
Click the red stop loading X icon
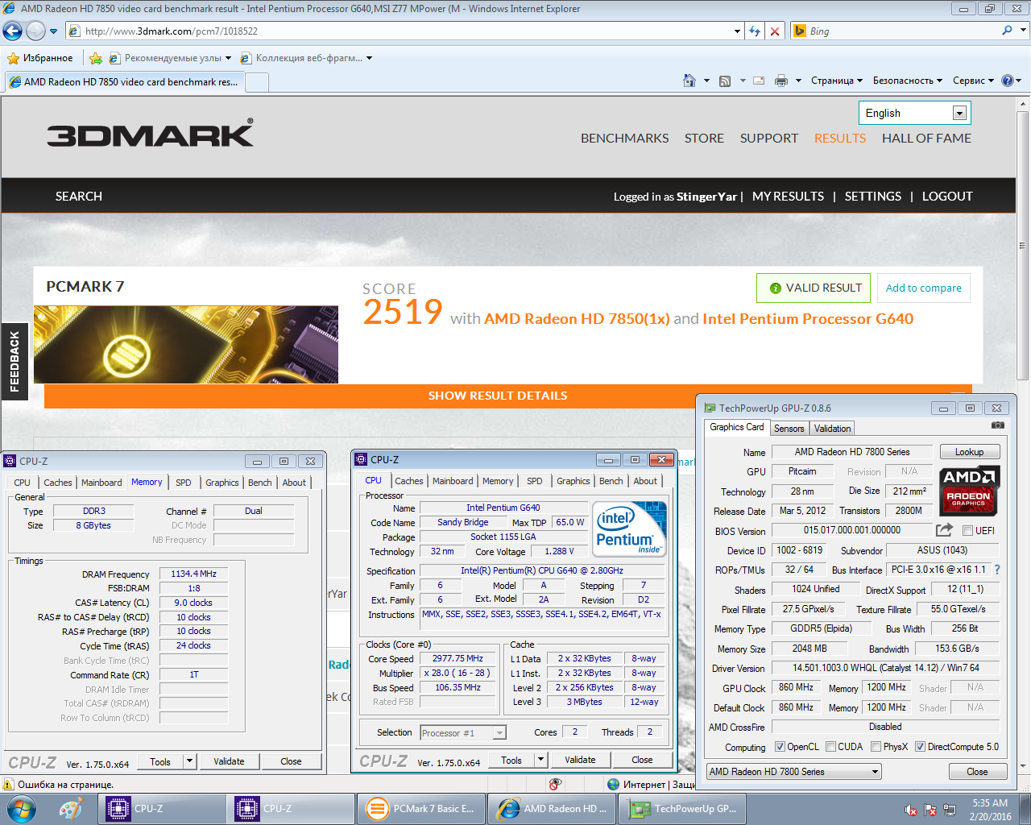coord(775,31)
